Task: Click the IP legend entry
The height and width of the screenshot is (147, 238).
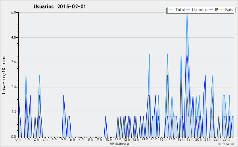Action: point(213,10)
